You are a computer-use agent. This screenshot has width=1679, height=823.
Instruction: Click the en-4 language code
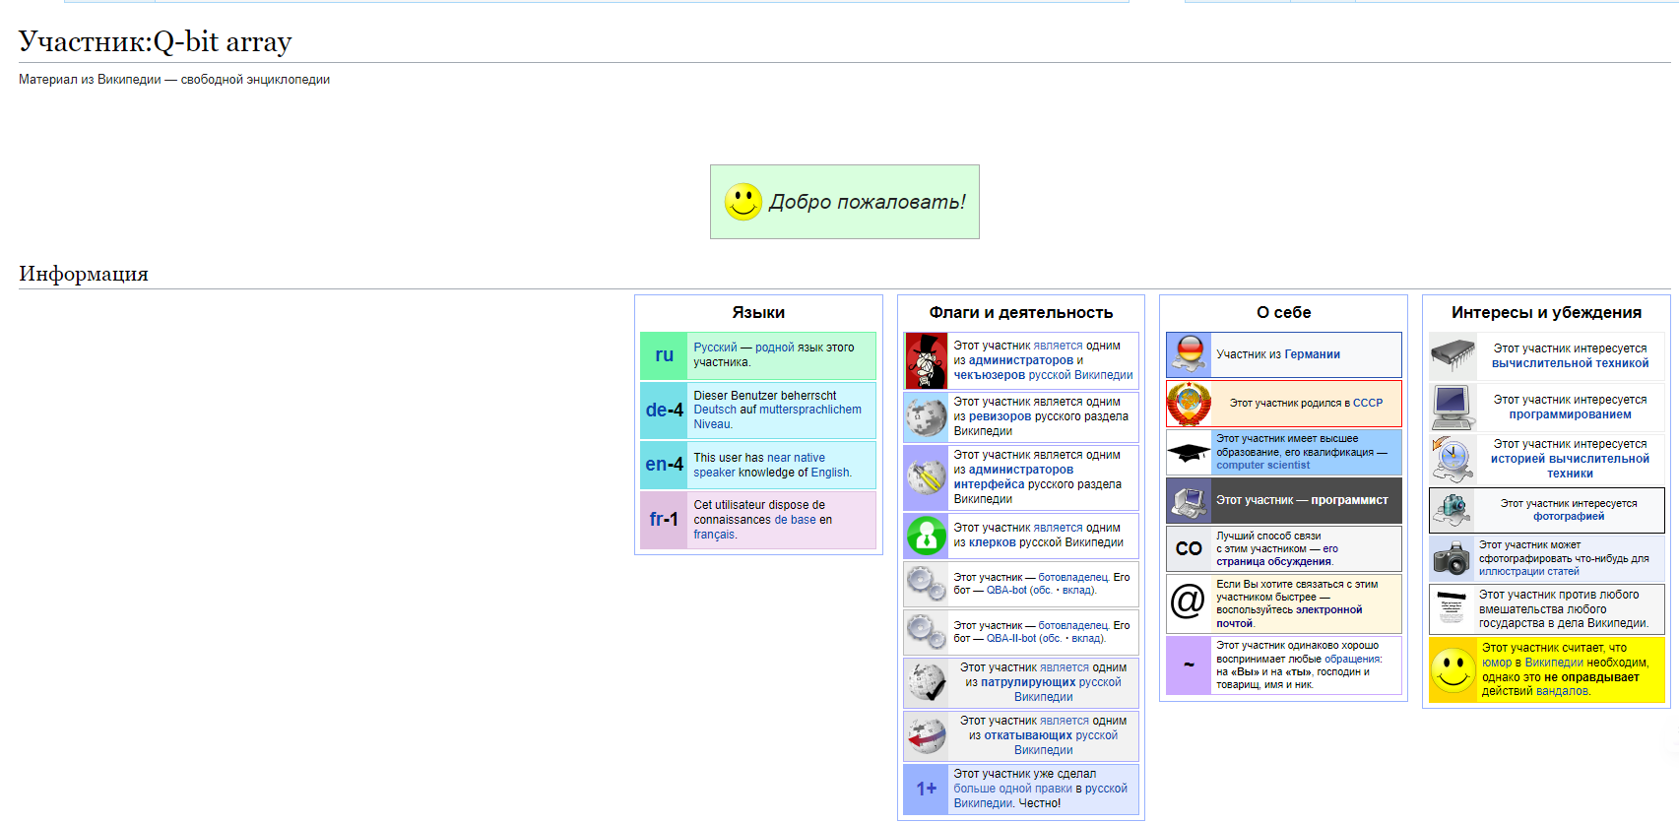tap(665, 465)
